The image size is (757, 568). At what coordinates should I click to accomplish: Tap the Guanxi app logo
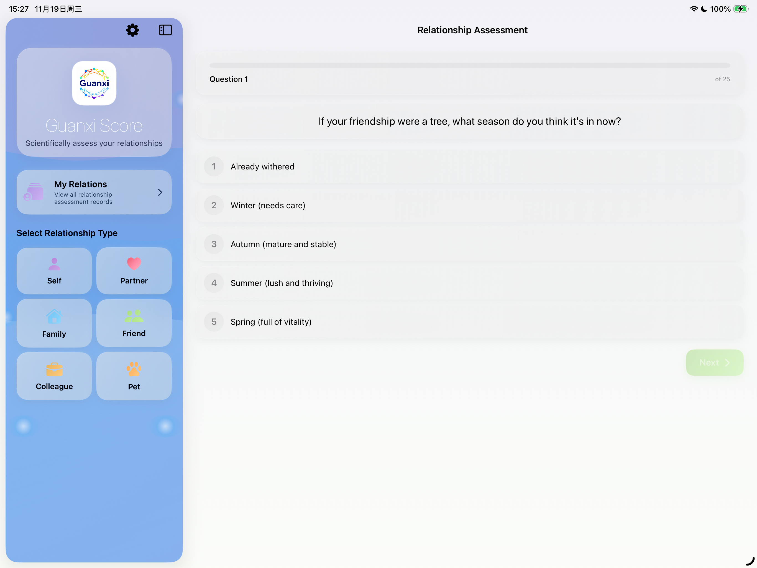94,83
